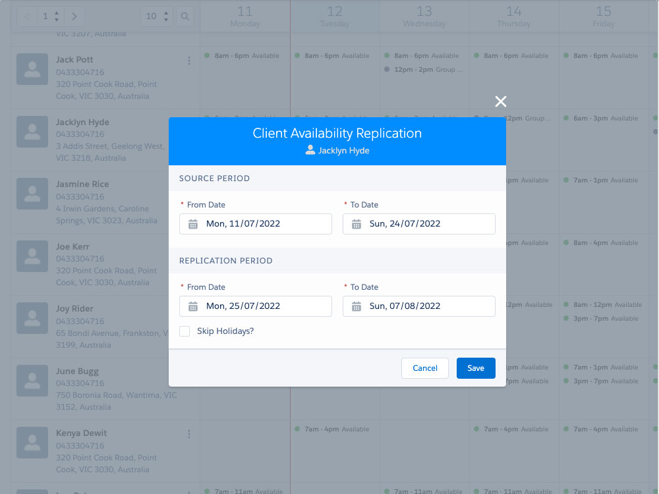Go to the next page arrow
This screenshot has height=494, width=659.
click(74, 16)
